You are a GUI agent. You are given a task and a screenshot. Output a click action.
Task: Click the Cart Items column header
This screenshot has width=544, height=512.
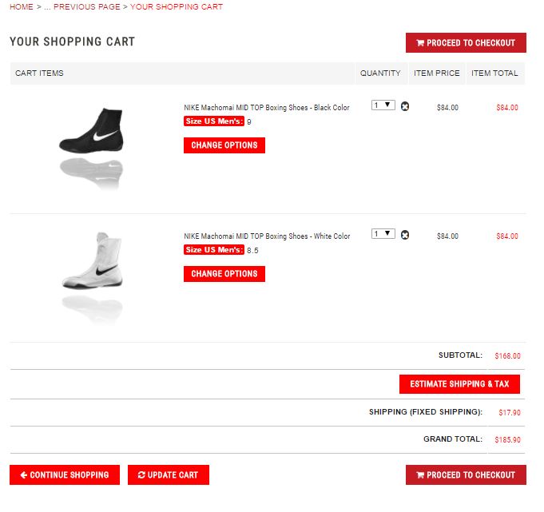click(39, 73)
